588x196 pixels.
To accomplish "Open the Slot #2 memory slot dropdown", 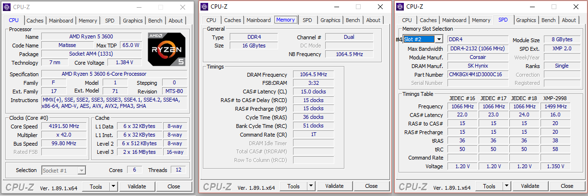I will 423,39.
